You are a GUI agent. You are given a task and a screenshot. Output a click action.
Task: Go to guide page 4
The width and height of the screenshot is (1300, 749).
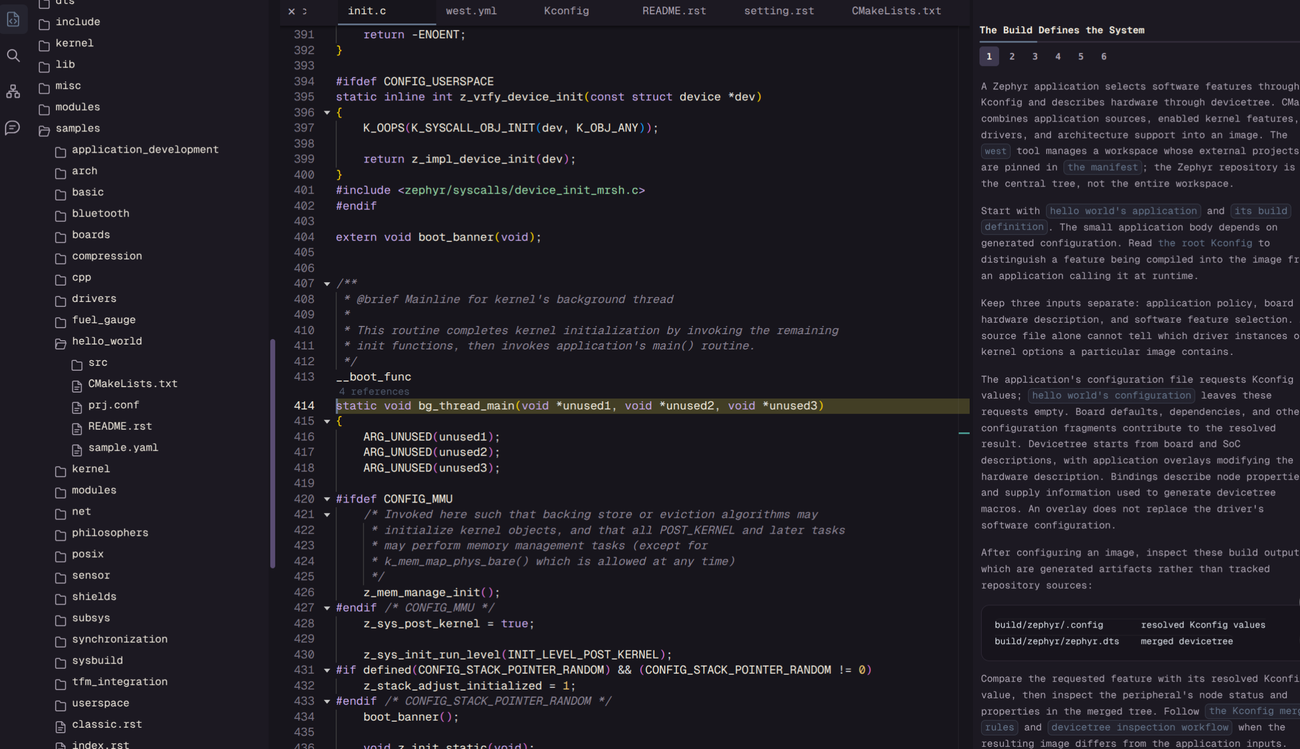pyautogui.click(x=1057, y=56)
